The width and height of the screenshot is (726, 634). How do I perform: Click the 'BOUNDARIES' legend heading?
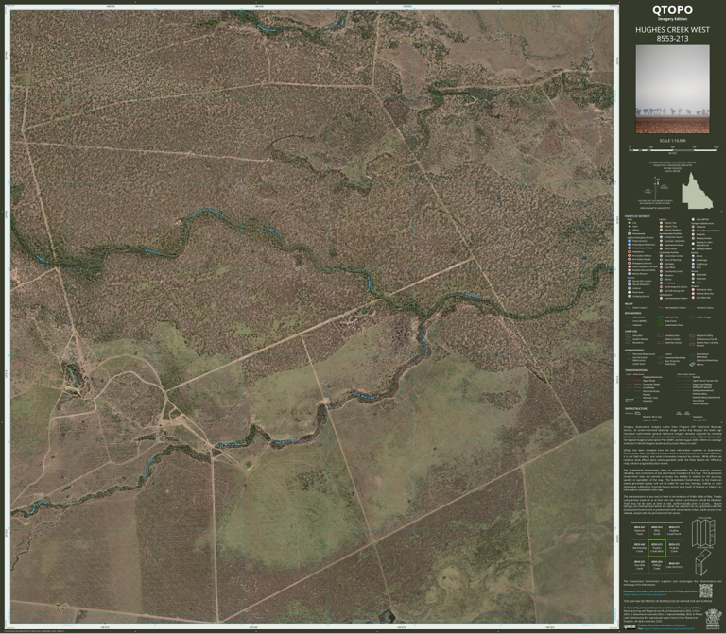(633, 313)
